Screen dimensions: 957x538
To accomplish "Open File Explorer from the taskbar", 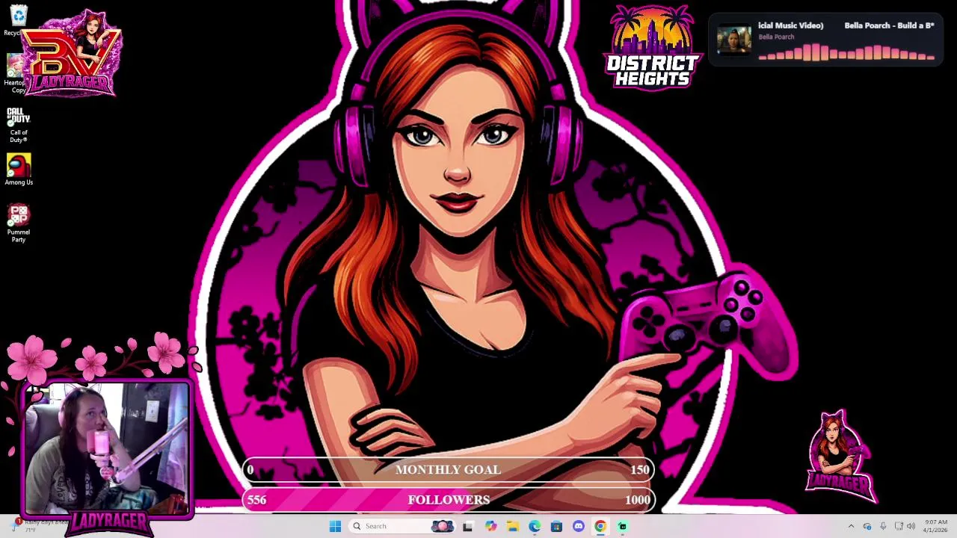I will [x=513, y=526].
